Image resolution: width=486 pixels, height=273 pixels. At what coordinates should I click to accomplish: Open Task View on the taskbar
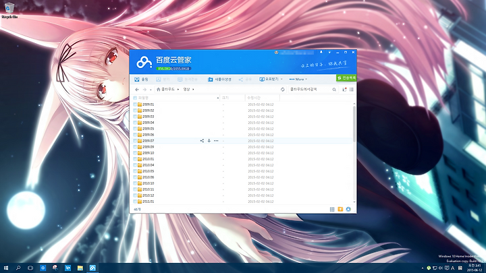pyautogui.click(x=30, y=268)
